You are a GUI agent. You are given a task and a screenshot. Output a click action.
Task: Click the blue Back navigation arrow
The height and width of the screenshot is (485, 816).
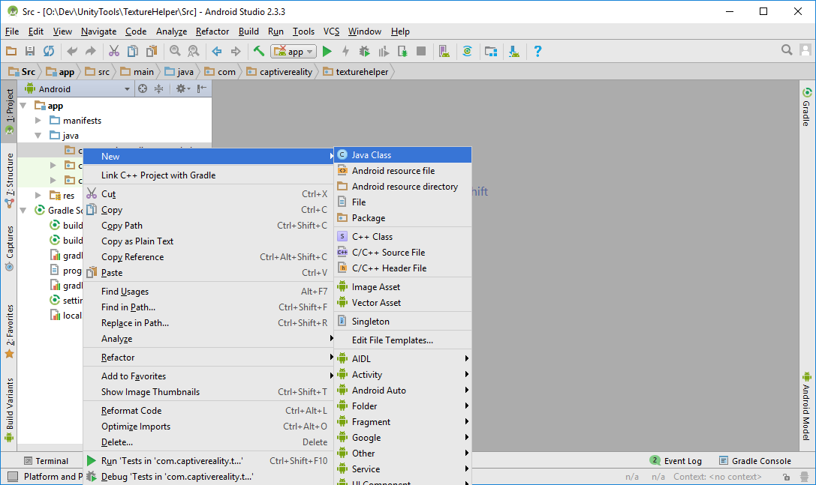pyautogui.click(x=216, y=51)
